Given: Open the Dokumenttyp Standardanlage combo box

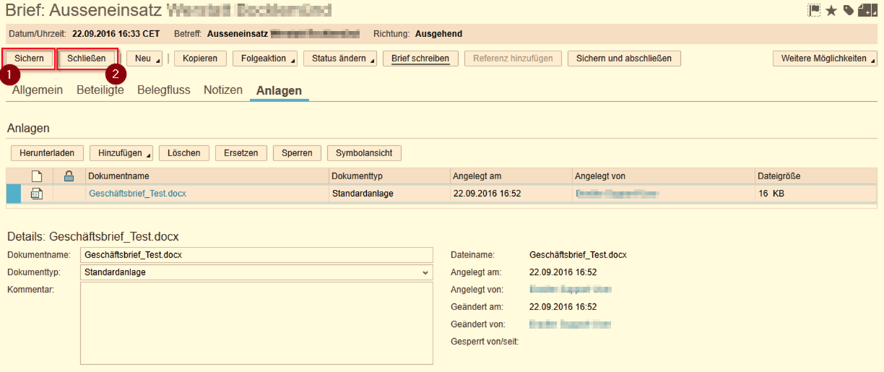Looking at the screenshot, I should click(256, 272).
